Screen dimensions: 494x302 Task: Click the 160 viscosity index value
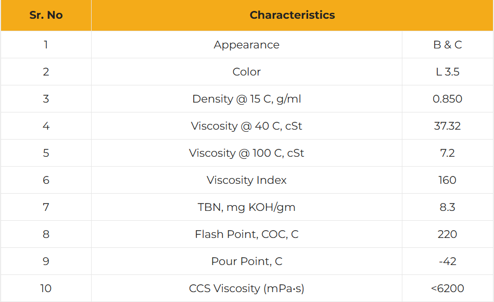(x=447, y=180)
